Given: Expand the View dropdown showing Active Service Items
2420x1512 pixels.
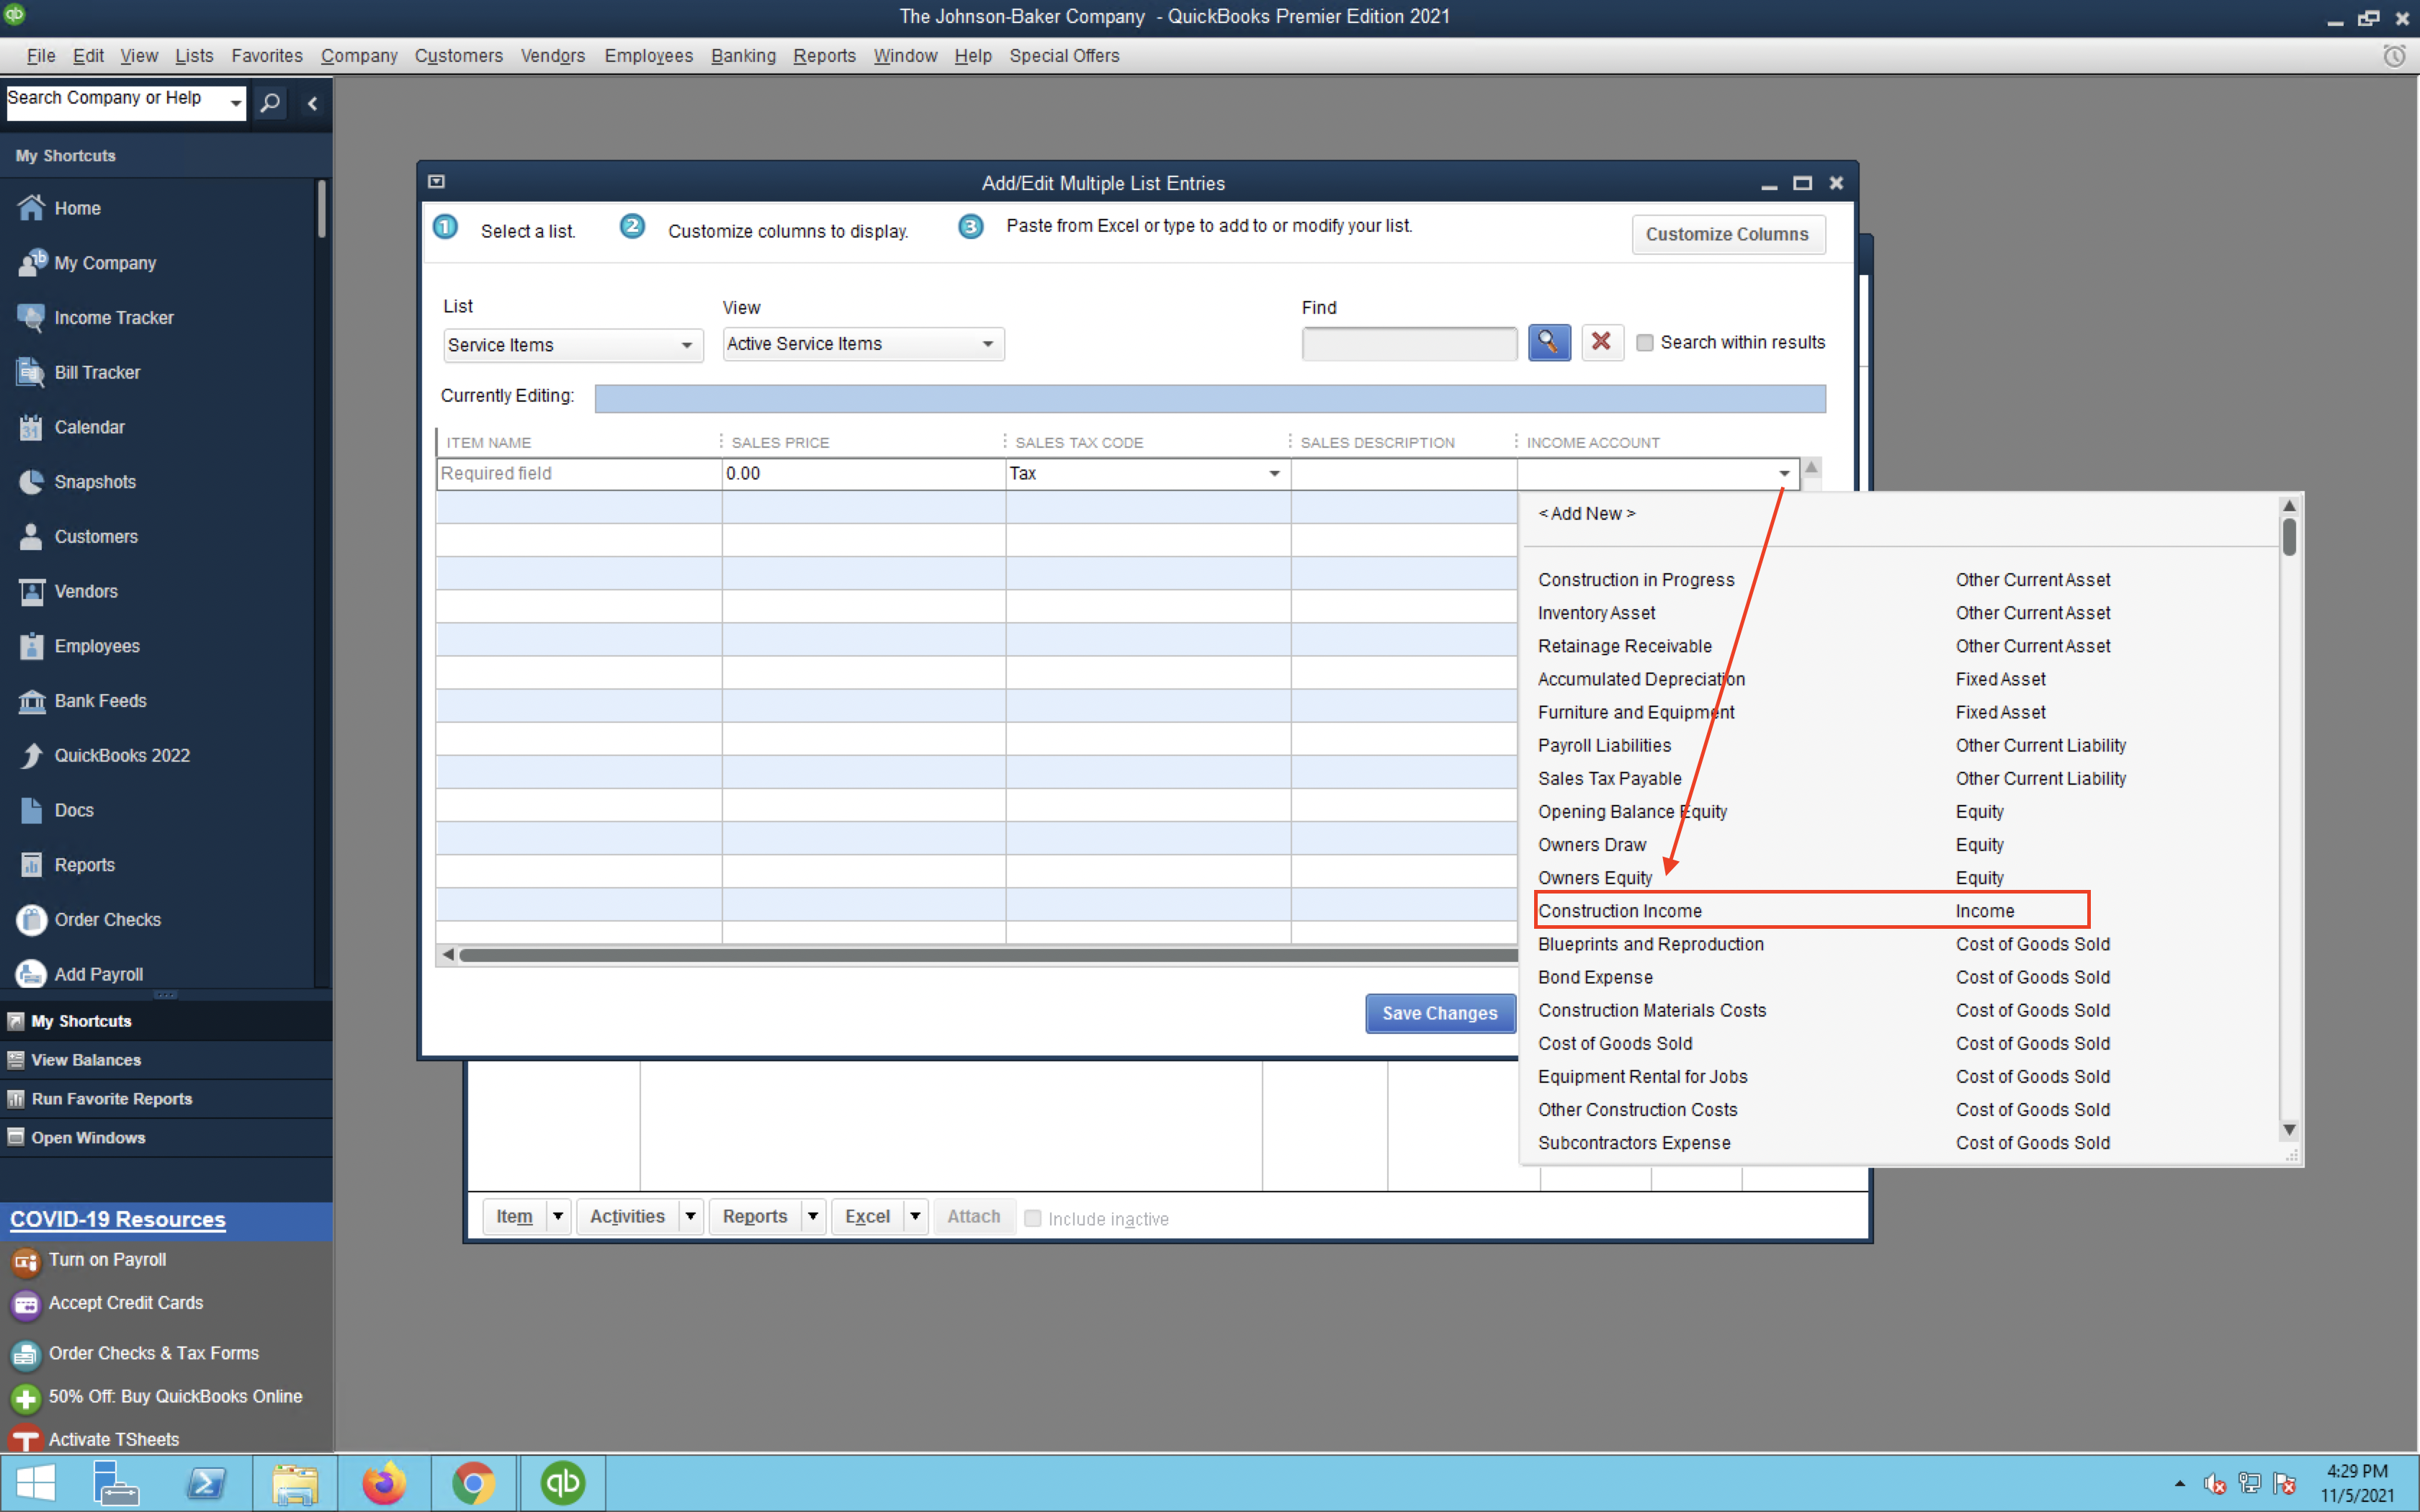Looking at the screenshot, I should coord(988,344).
